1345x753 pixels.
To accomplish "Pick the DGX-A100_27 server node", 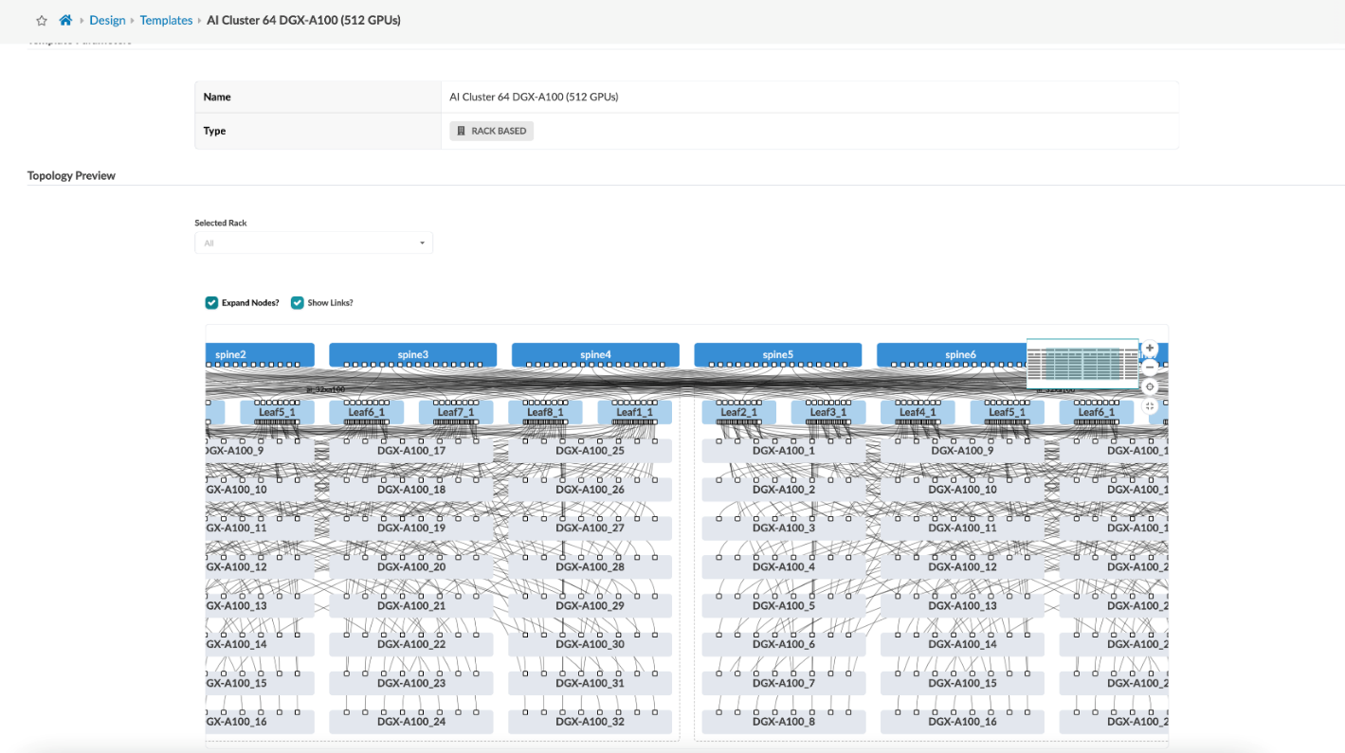I will [591, 529].
